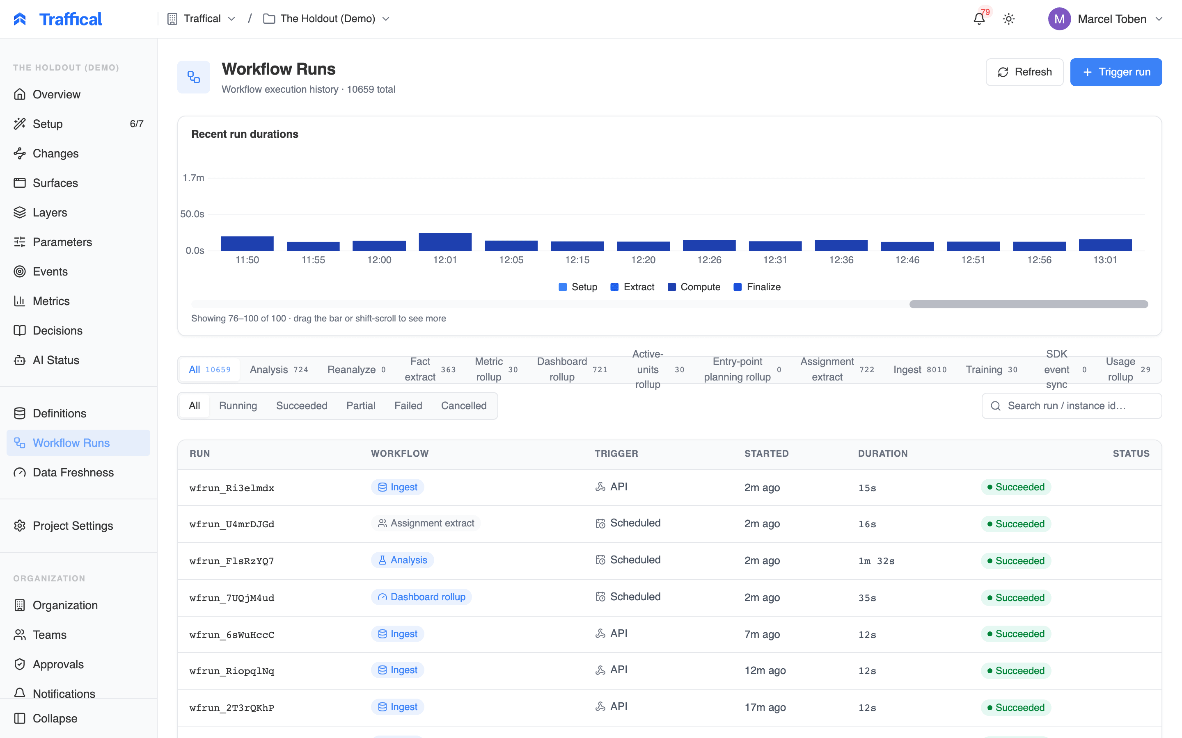Open run wfrun_Ri3elmdx

(x=231, y=487)
